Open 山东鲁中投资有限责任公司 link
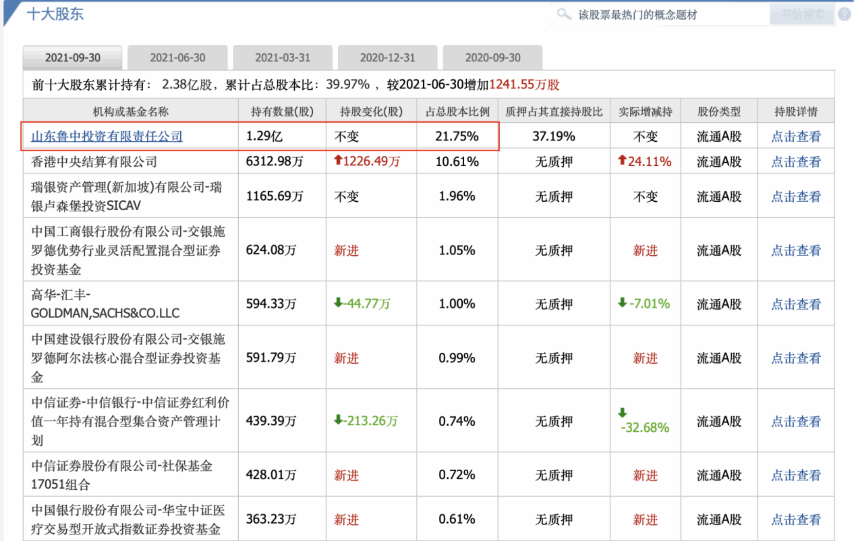 pos(107,136)
